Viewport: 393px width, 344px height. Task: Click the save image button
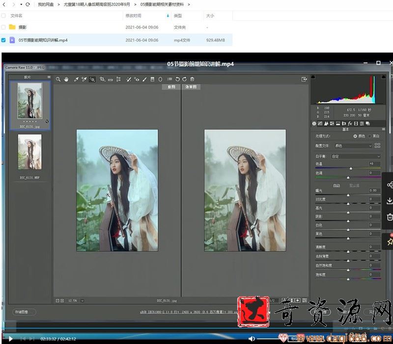coord(24,312)
